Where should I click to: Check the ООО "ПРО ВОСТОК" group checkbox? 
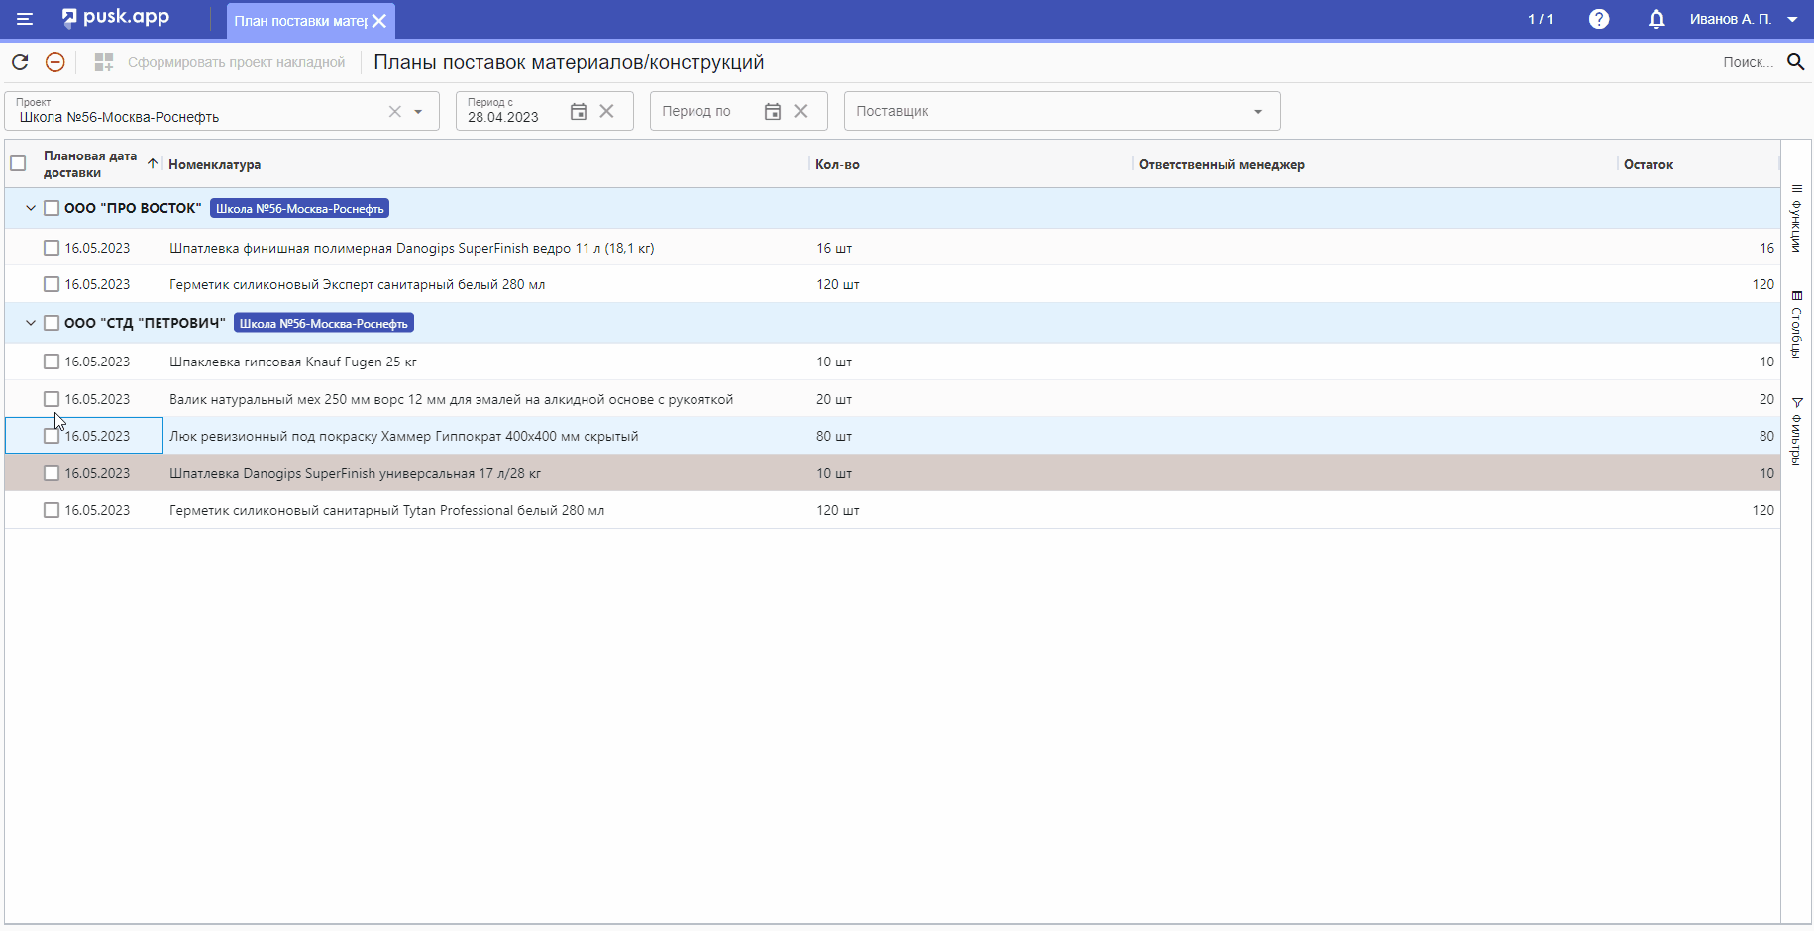pos(52,208)
